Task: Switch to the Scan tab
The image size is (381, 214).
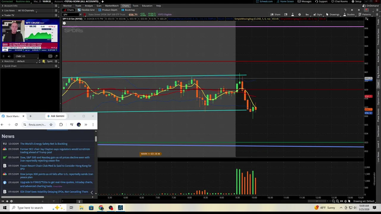Action: [x=99, y=6]
